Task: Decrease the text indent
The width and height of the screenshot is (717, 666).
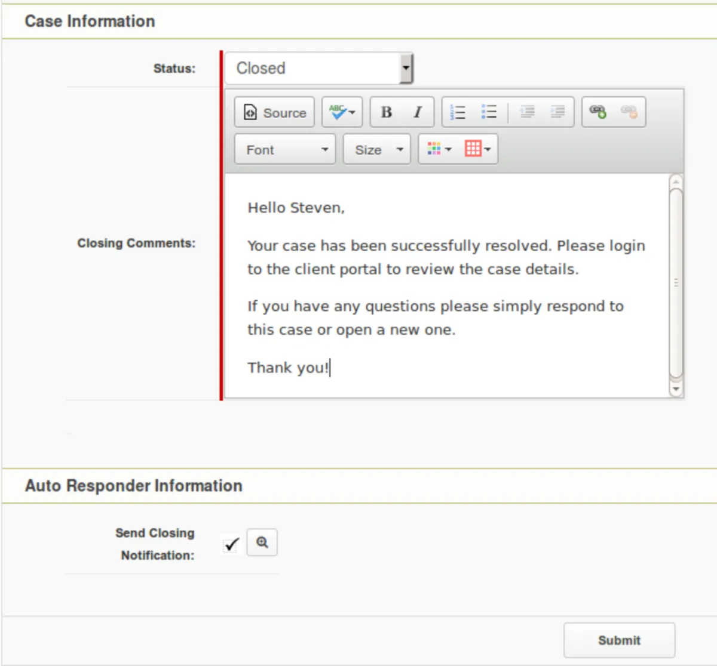Action: point(527,112)
